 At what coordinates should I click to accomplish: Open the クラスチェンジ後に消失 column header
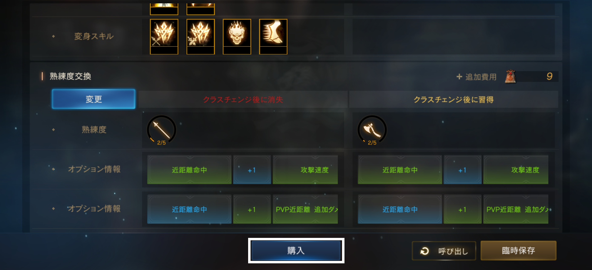(243, 99)
